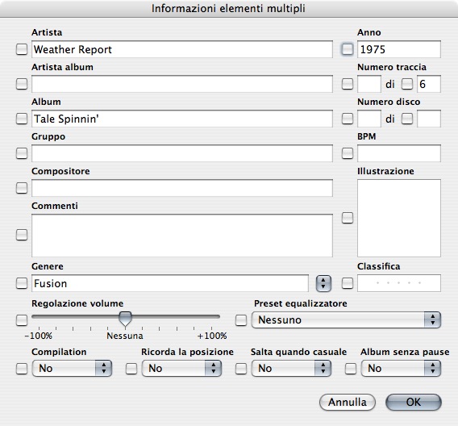Open the Preset equalizzatore Nessuno popup
The width and height of the screenshot is (458, 426).
[x=346, y=320]
